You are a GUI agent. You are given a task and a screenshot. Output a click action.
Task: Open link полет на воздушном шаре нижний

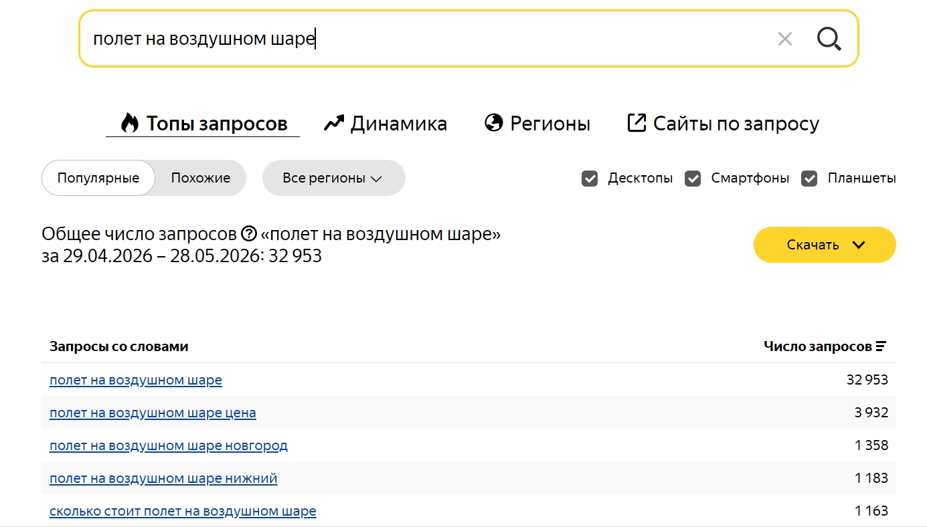pyautogui.click(x=163, y=478)
